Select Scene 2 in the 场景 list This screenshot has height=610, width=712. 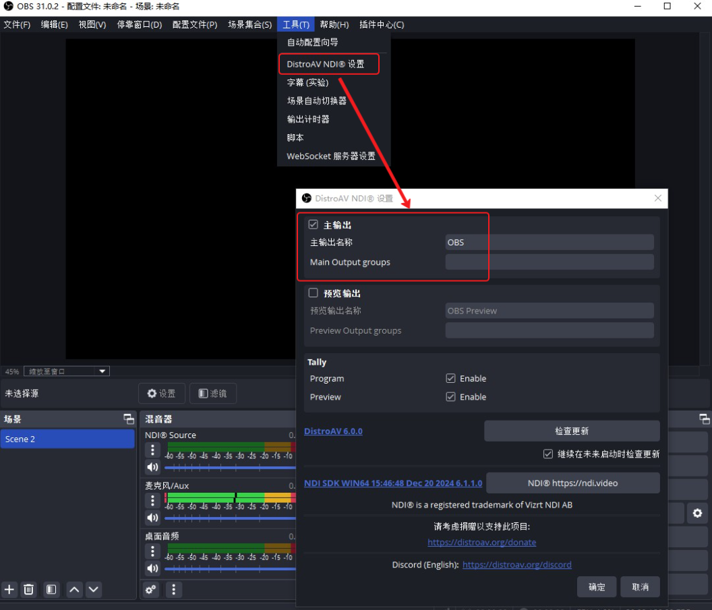[67, 439]
